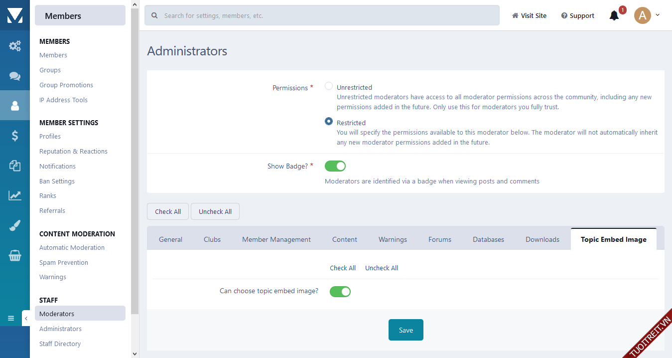Open the Statistics chart icon
672x358 pixels.
15,195
